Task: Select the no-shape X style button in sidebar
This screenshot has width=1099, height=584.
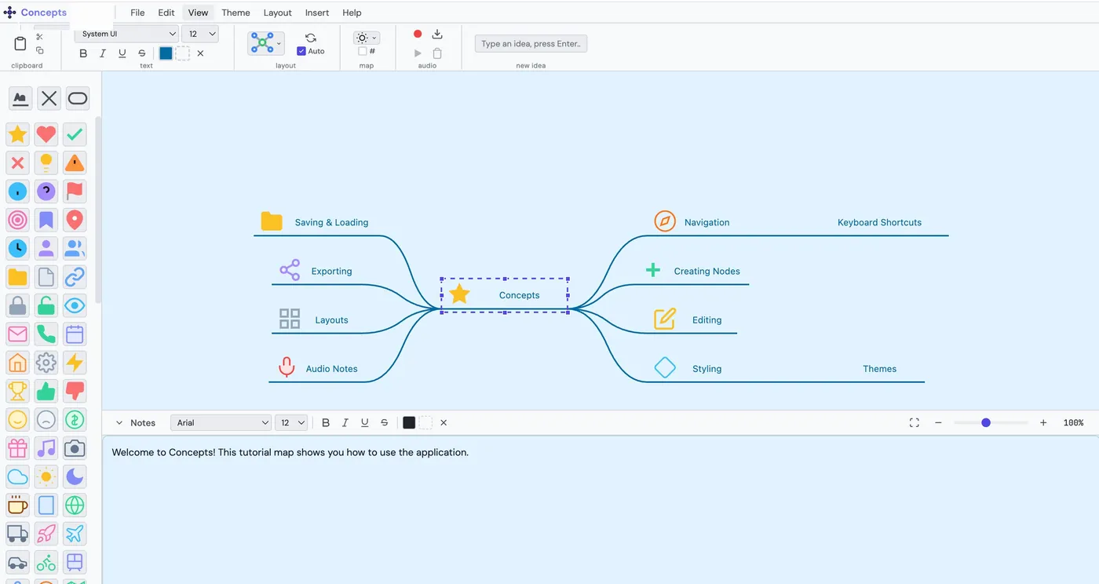Action: click(49, 98)
